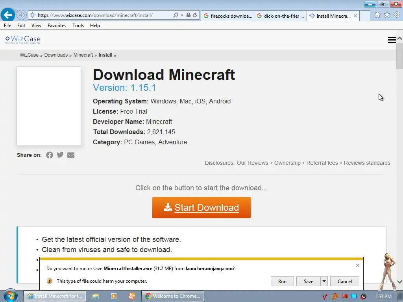
Task: Click the scrollbar up arrow
Action: (400, 38)
